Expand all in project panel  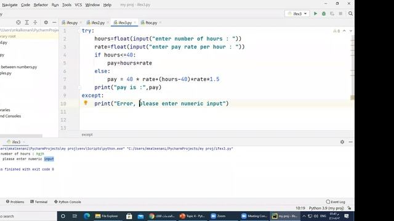tap(26, 22)
